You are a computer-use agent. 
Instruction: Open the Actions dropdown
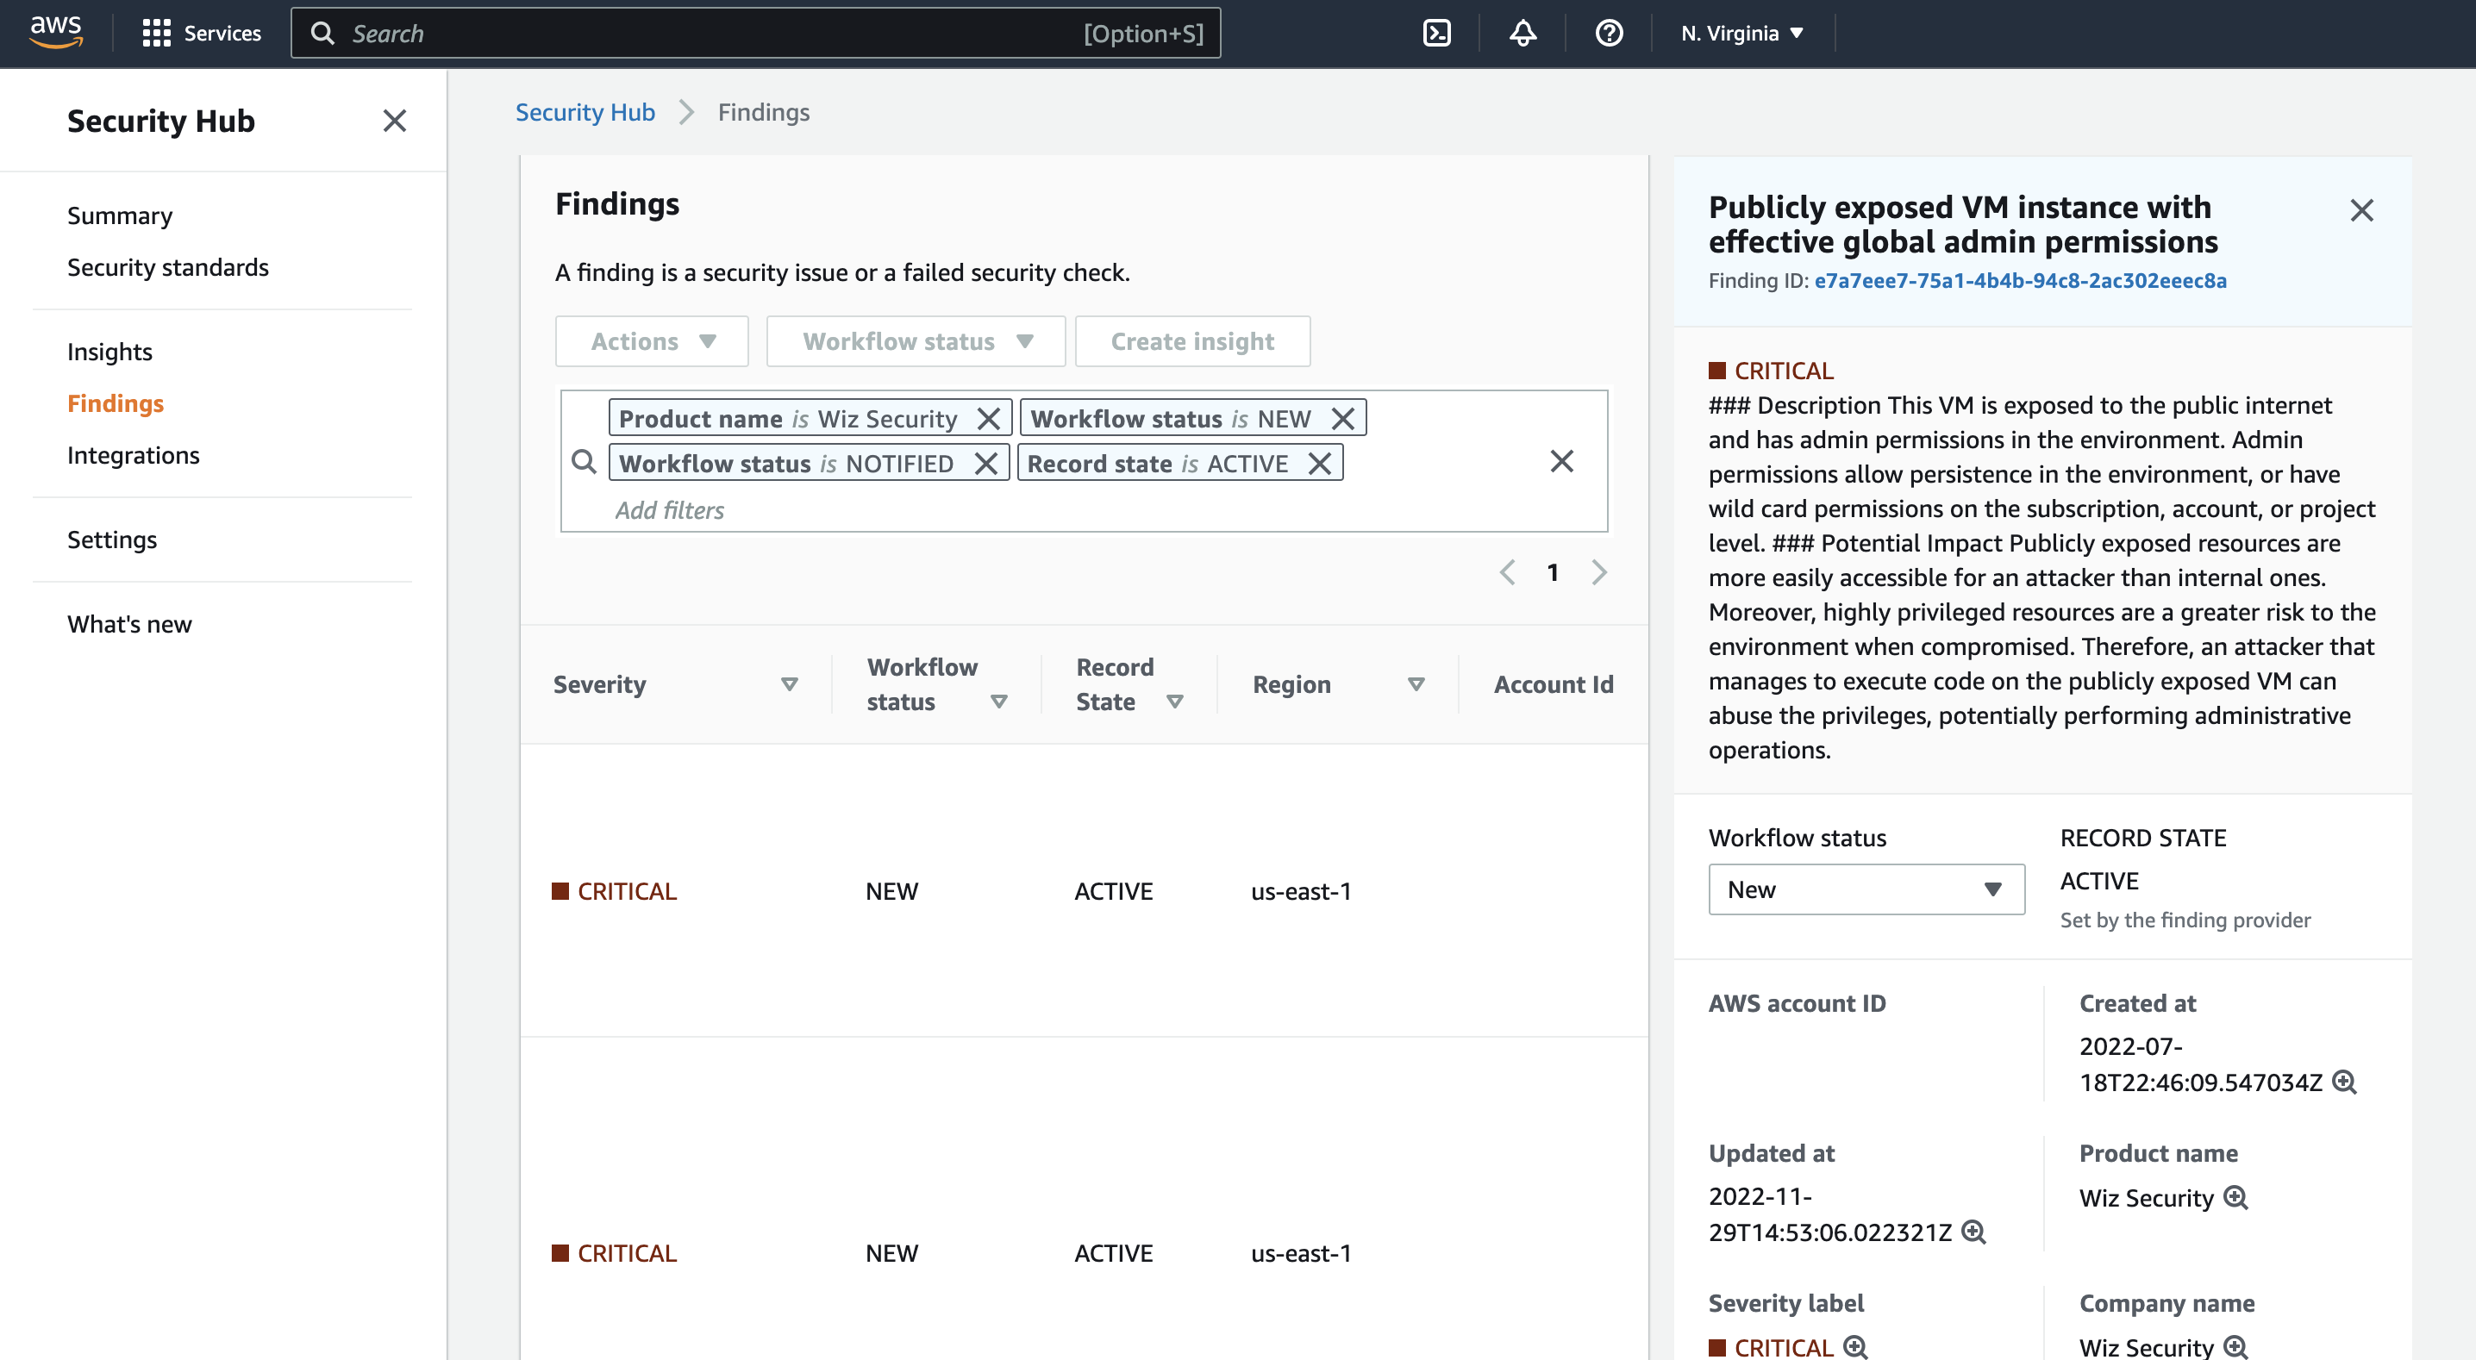coord(652,341)
